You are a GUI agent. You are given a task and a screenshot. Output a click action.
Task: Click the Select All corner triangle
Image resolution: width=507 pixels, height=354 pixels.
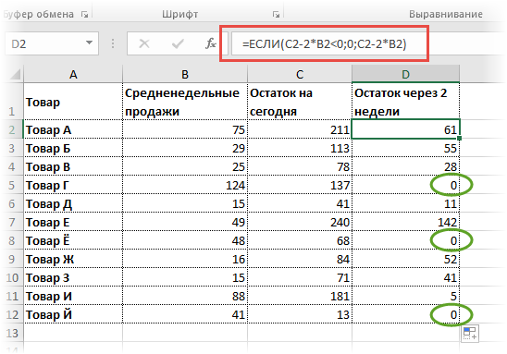click(15, 74)
